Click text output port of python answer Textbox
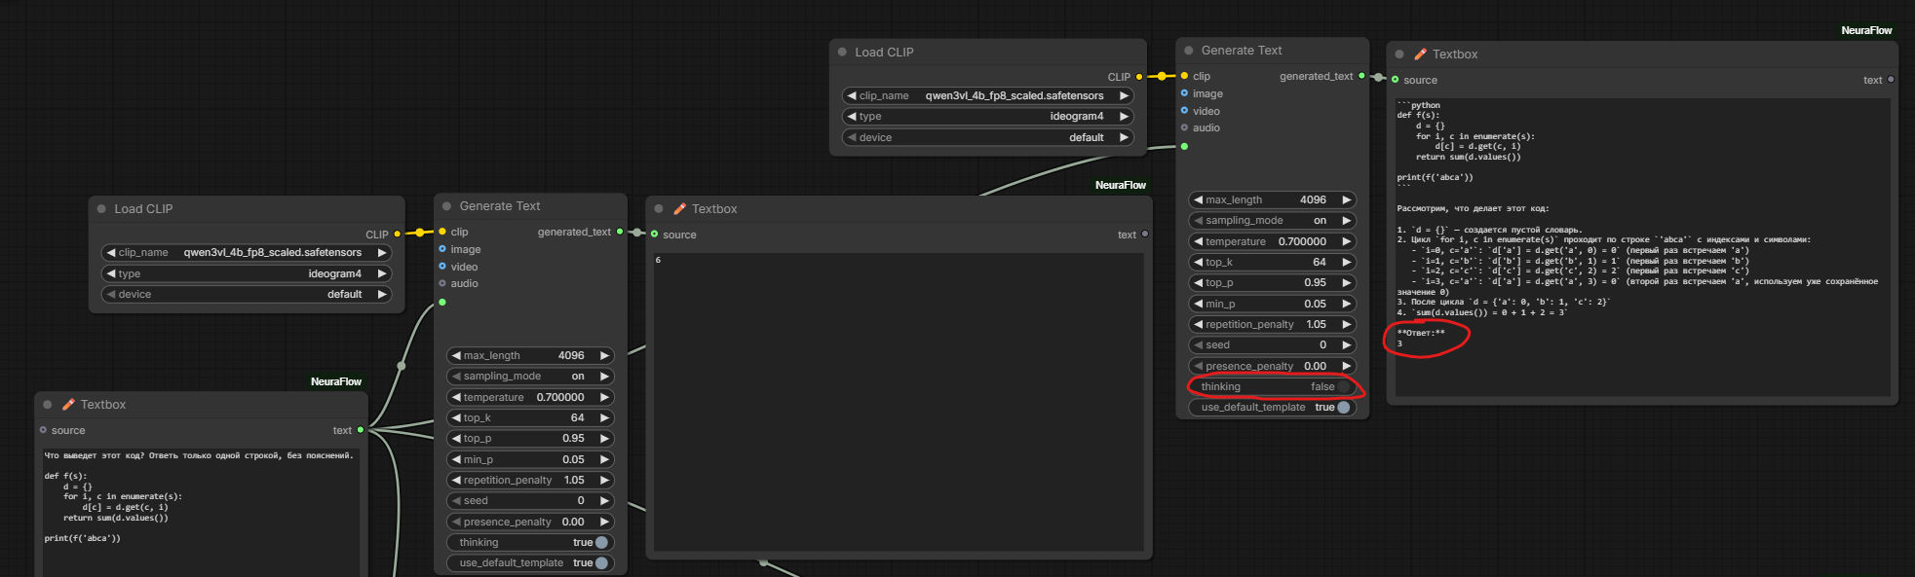This screenshot has width=1915, height=577. (x=1891, y=80)
